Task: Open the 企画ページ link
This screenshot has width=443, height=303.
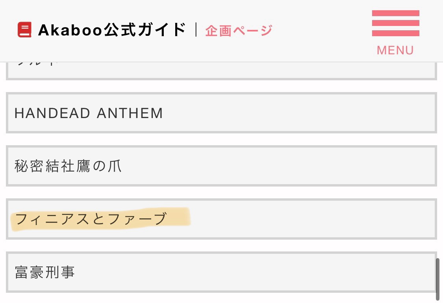Action: [x=239, y=30]
